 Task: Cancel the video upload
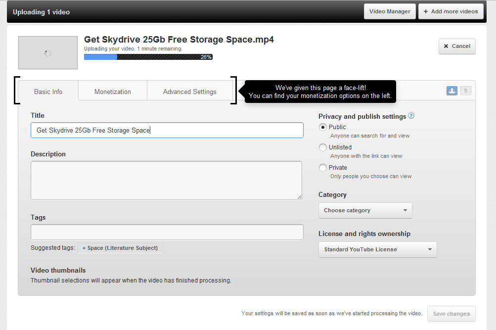457,46
